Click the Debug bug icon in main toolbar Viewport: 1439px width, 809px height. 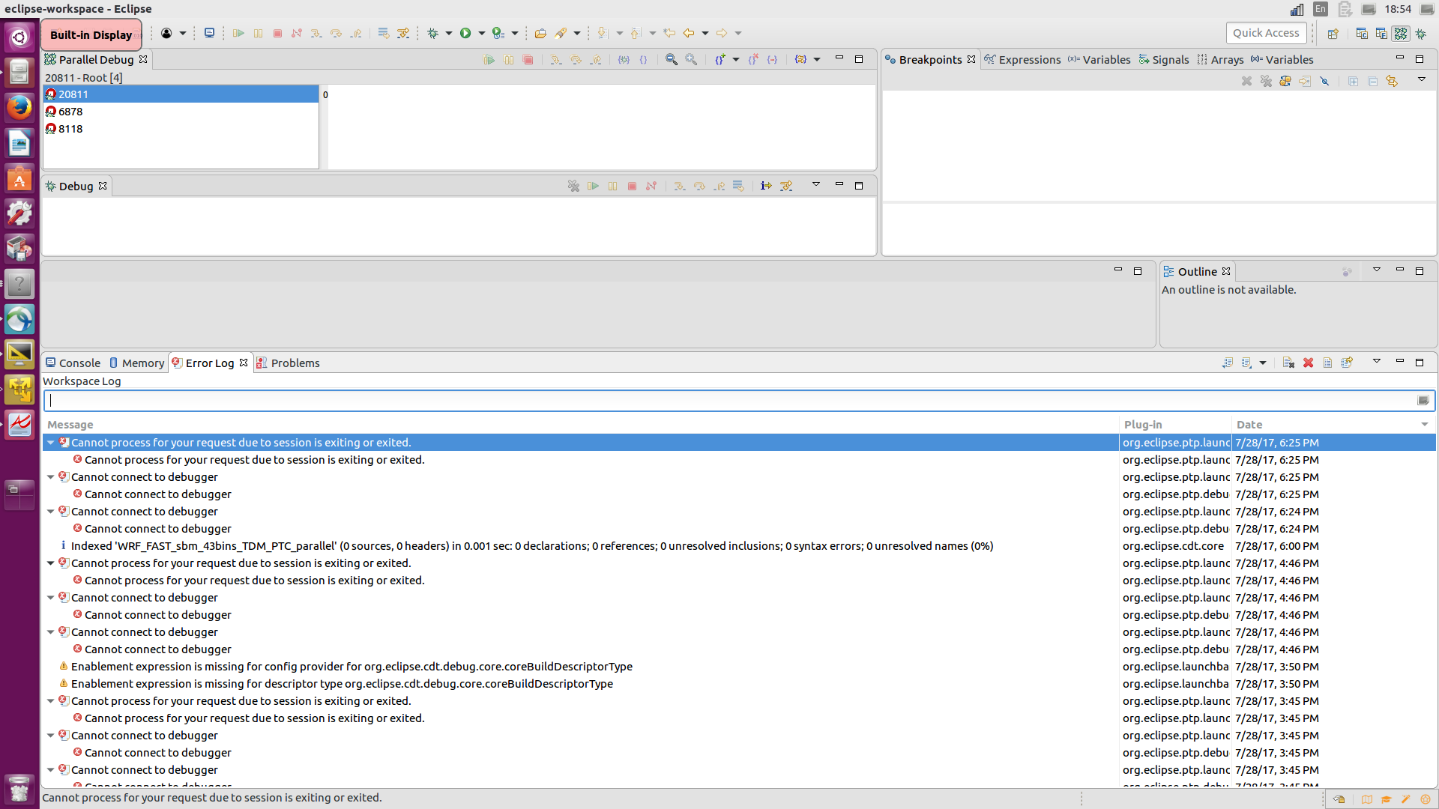(x=432, y=33)
